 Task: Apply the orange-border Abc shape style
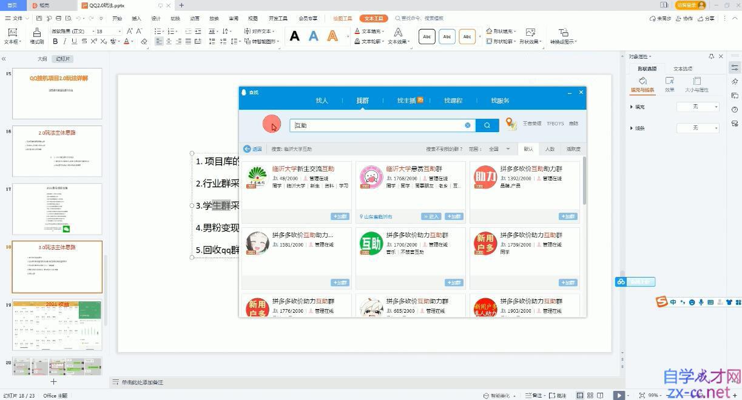point(467,36)
